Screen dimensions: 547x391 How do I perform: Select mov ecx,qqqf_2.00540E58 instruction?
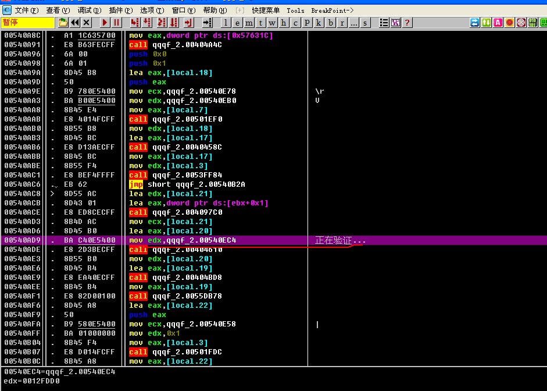click(x=183, y=324)
